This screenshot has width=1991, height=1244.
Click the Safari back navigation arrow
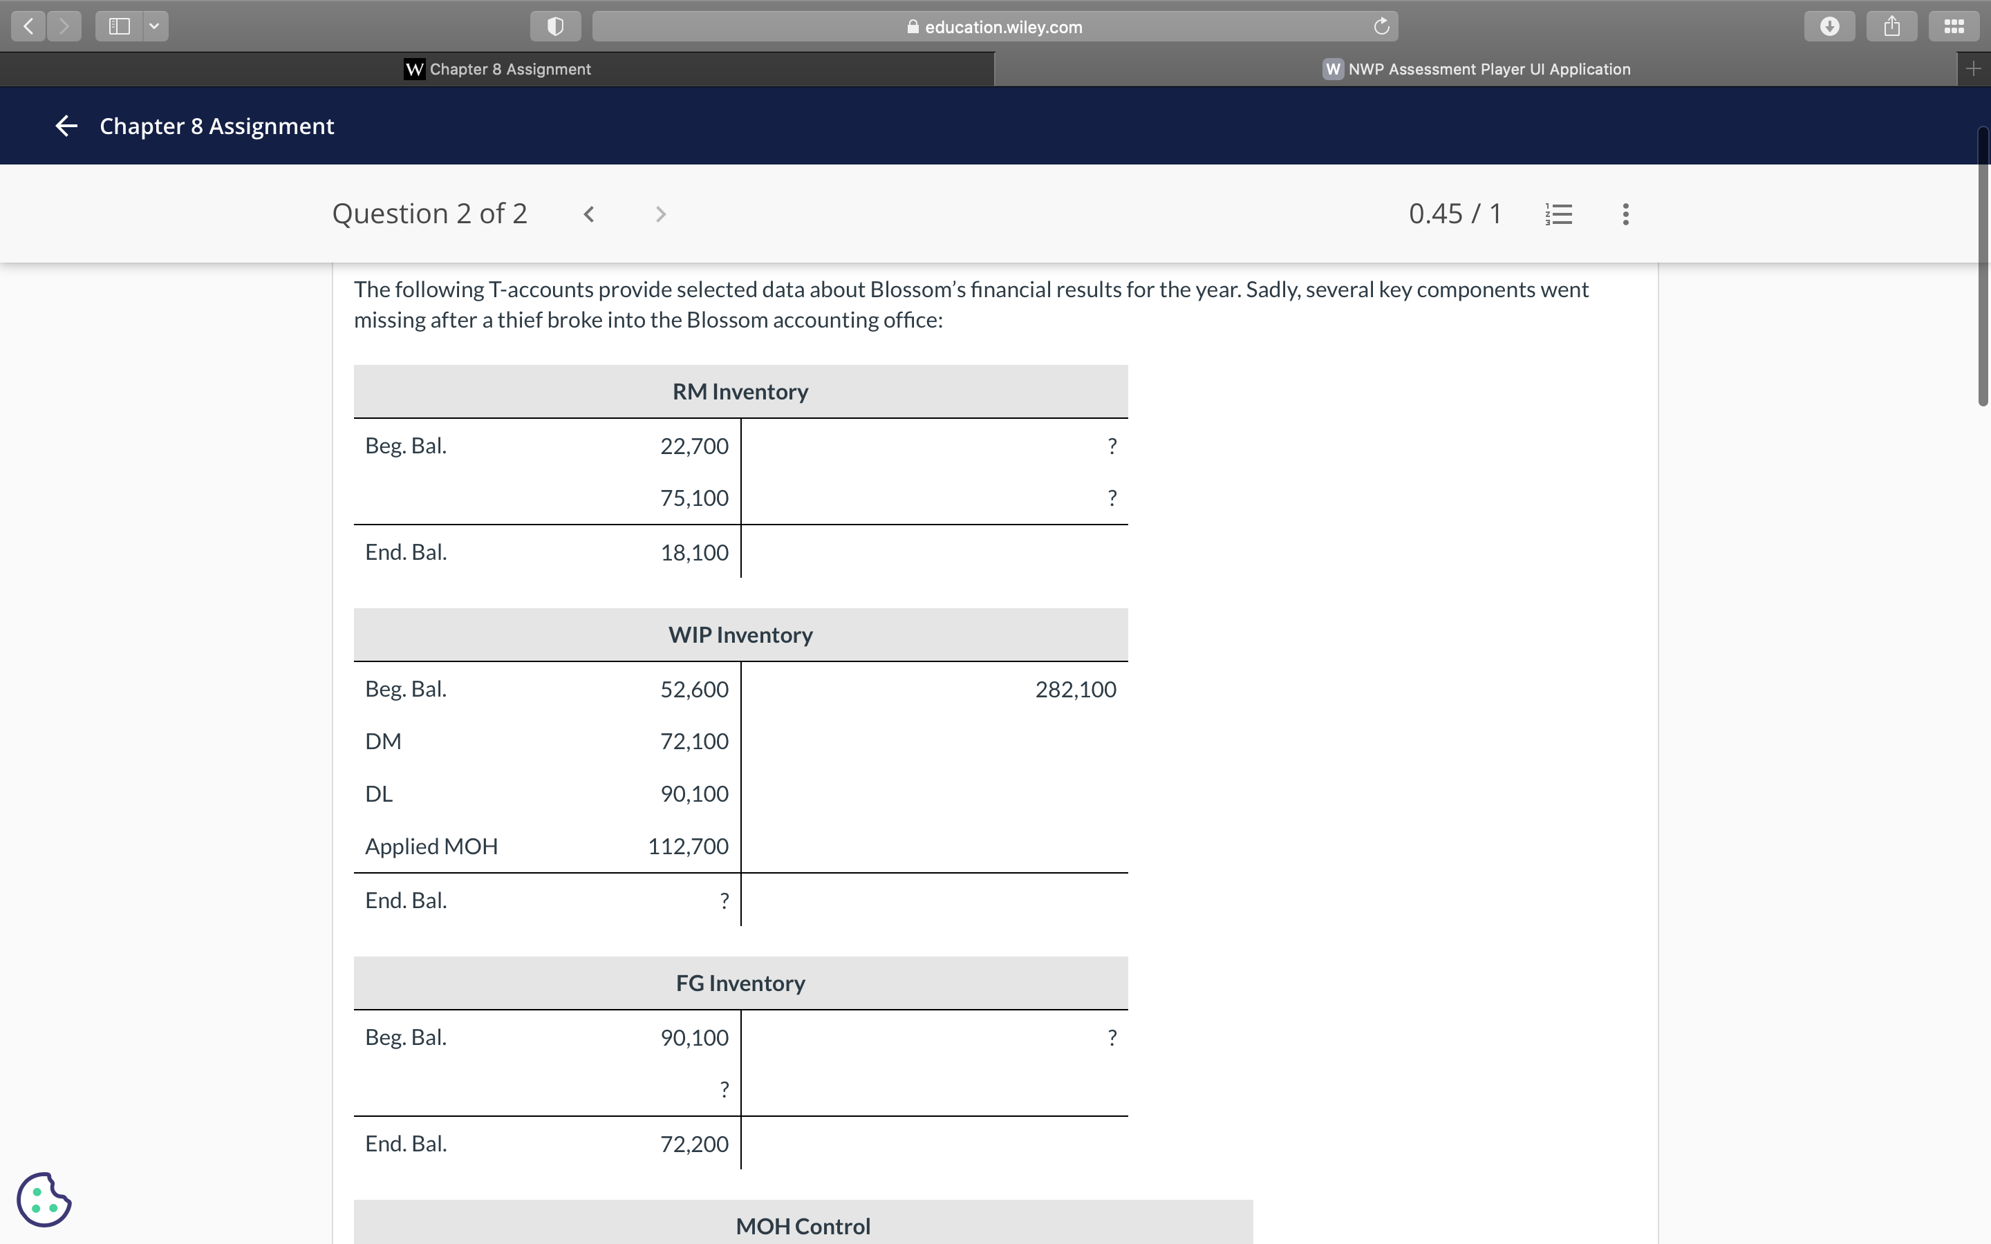(x=29, y=26)
